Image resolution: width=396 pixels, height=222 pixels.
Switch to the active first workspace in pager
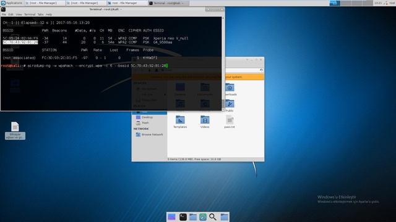(335, 3)
